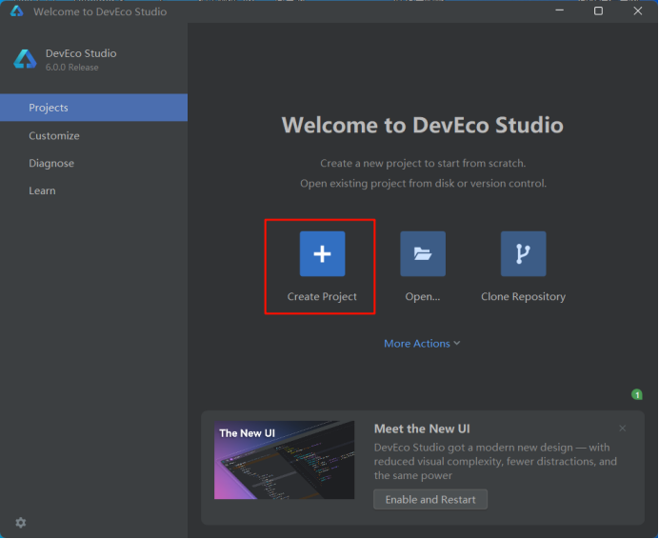The width and height of the screenshot is (659, 539).
Task: Click the Clone Repository label
Action: point(523,297)
